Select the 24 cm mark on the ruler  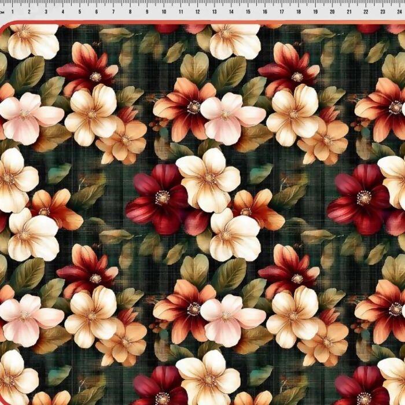(x=399, y=12)
